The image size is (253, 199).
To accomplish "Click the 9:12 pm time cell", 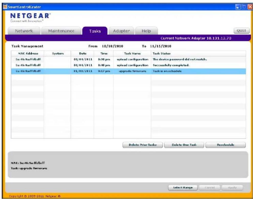I will (x=104, y=71).
